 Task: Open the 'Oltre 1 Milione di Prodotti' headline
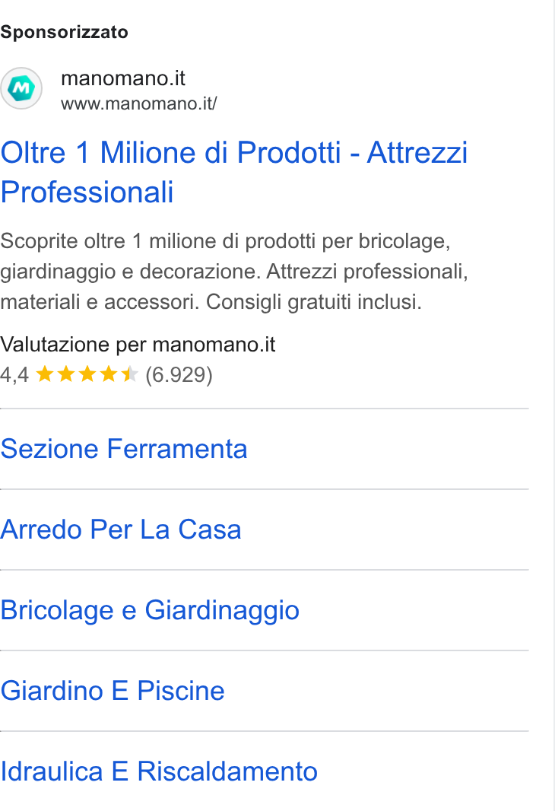(234, 172)
